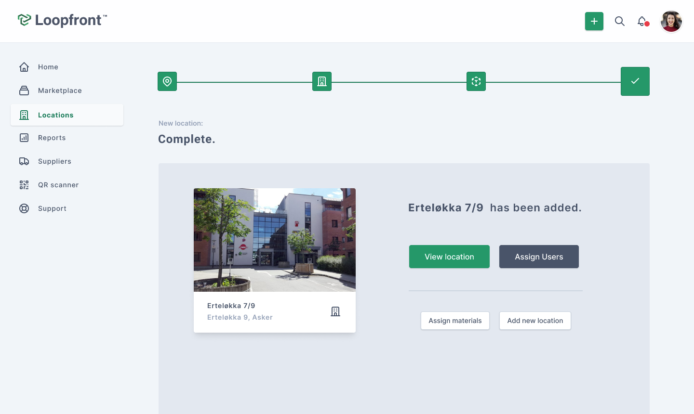This screenshot has height=414, width=694.
Task: Click the Locations building icon in sidebar
Action: click(24, 115)
